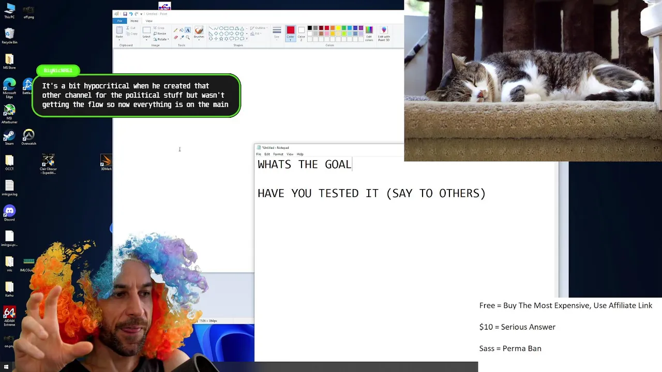Open the Microsoft Edge desktop icon
Image resolution: width=662 pixels, height=372 pixels.
pyautogui.click(x=9, y=88)
